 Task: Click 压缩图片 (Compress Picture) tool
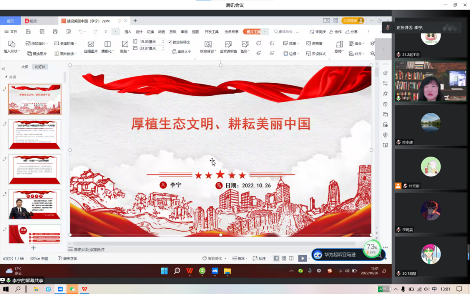pos(91,47)
